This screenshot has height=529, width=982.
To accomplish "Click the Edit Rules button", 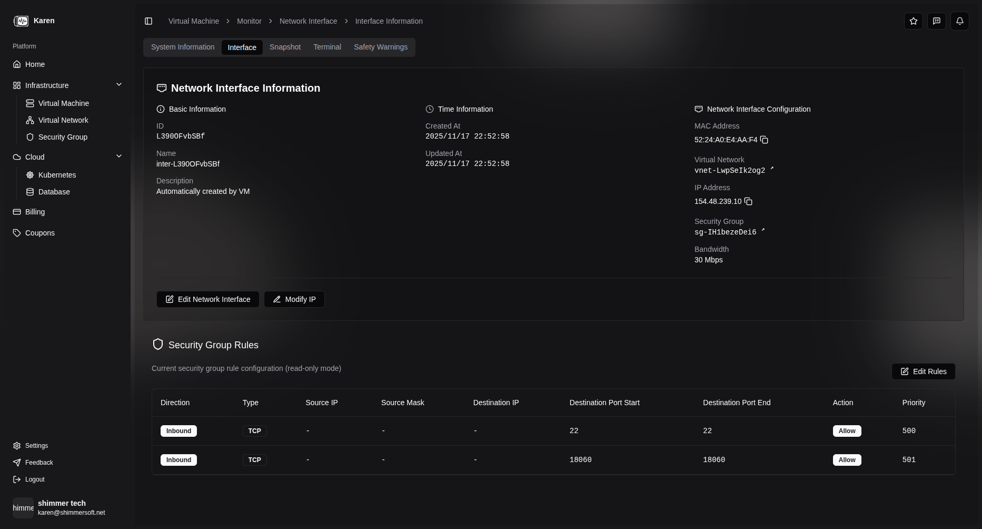I will coord(923,371).
